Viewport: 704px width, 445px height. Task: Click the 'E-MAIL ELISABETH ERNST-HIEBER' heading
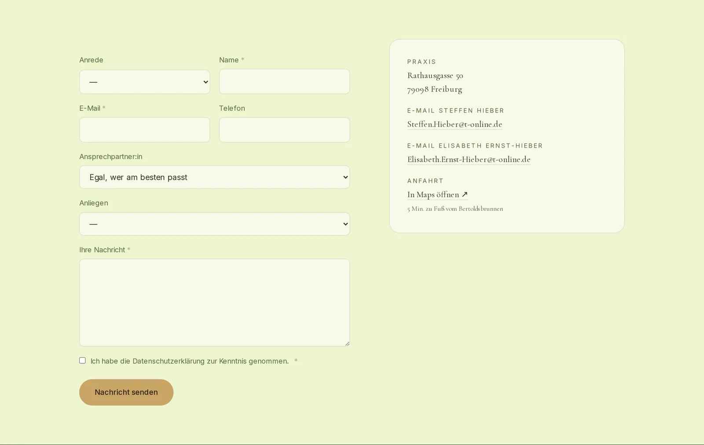pyautogui.click(x=475, y=146)
